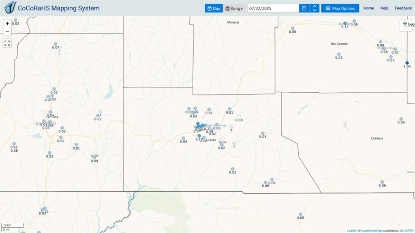This screenshot has width=415, height=233.
Task: Switch to Range mode
Action: pyautogui.click(x=234, y=8)
